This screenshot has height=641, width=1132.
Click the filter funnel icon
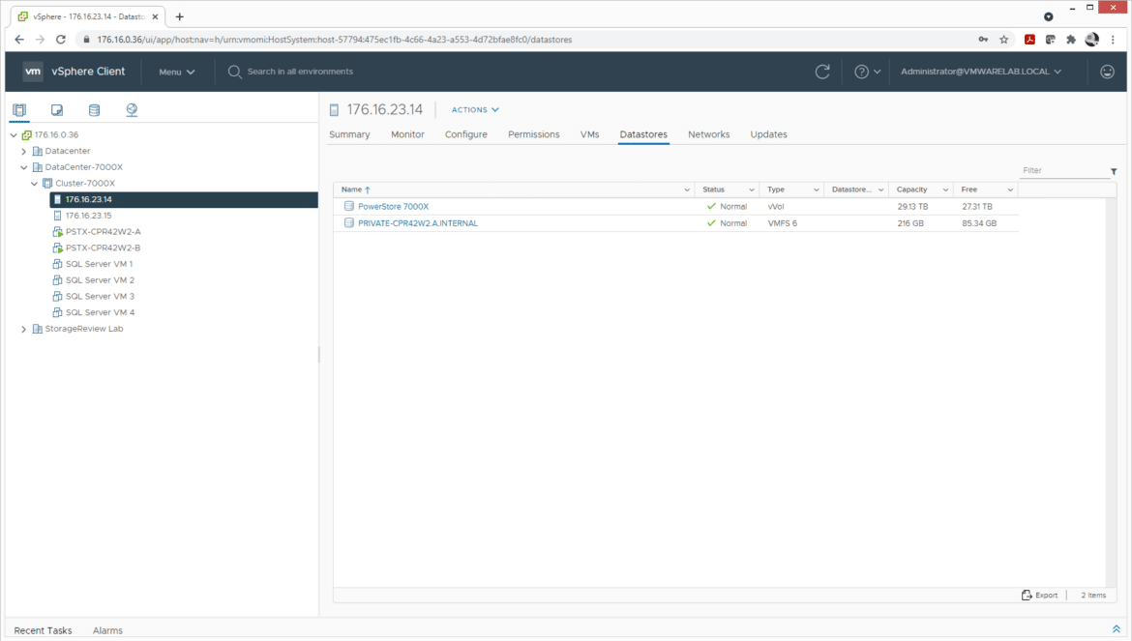tap(1114, 171)
